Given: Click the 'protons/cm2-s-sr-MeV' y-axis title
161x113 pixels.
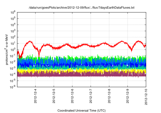Looking at the screenshot, I should tap(7, 50).
